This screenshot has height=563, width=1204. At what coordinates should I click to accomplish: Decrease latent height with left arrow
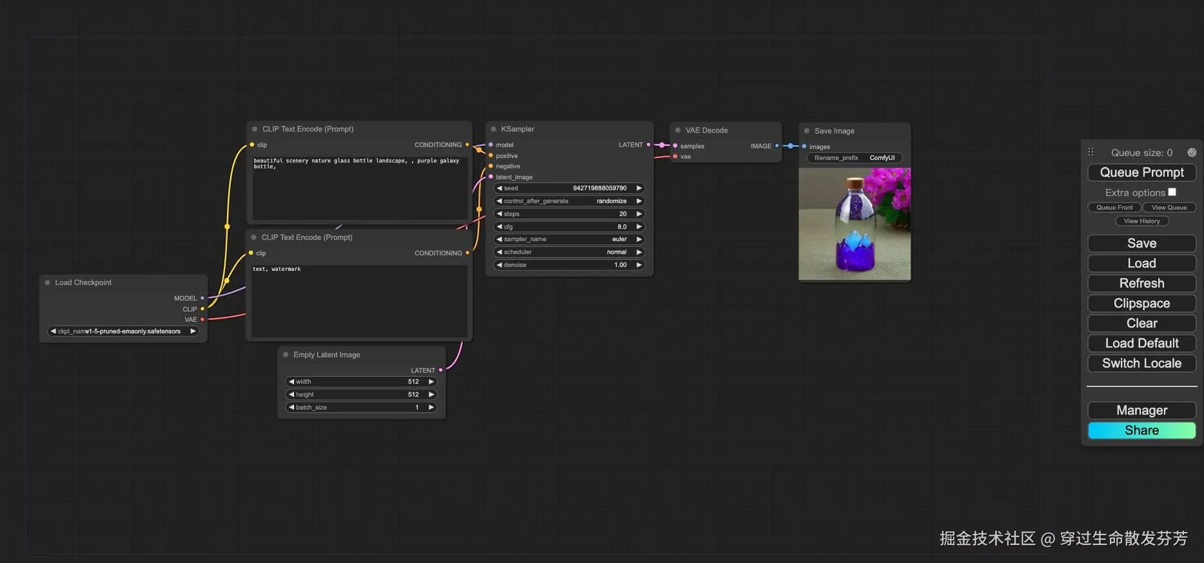(x=291, y=395)
